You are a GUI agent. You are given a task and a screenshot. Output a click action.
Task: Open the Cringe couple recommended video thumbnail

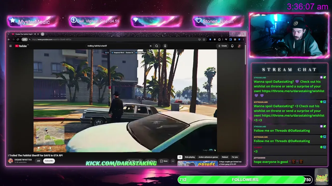click(x=198, y=163)
